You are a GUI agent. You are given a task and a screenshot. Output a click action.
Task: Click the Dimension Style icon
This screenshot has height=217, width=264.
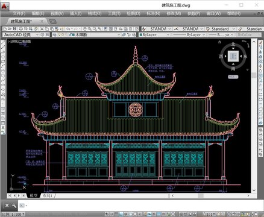point(176,29)
